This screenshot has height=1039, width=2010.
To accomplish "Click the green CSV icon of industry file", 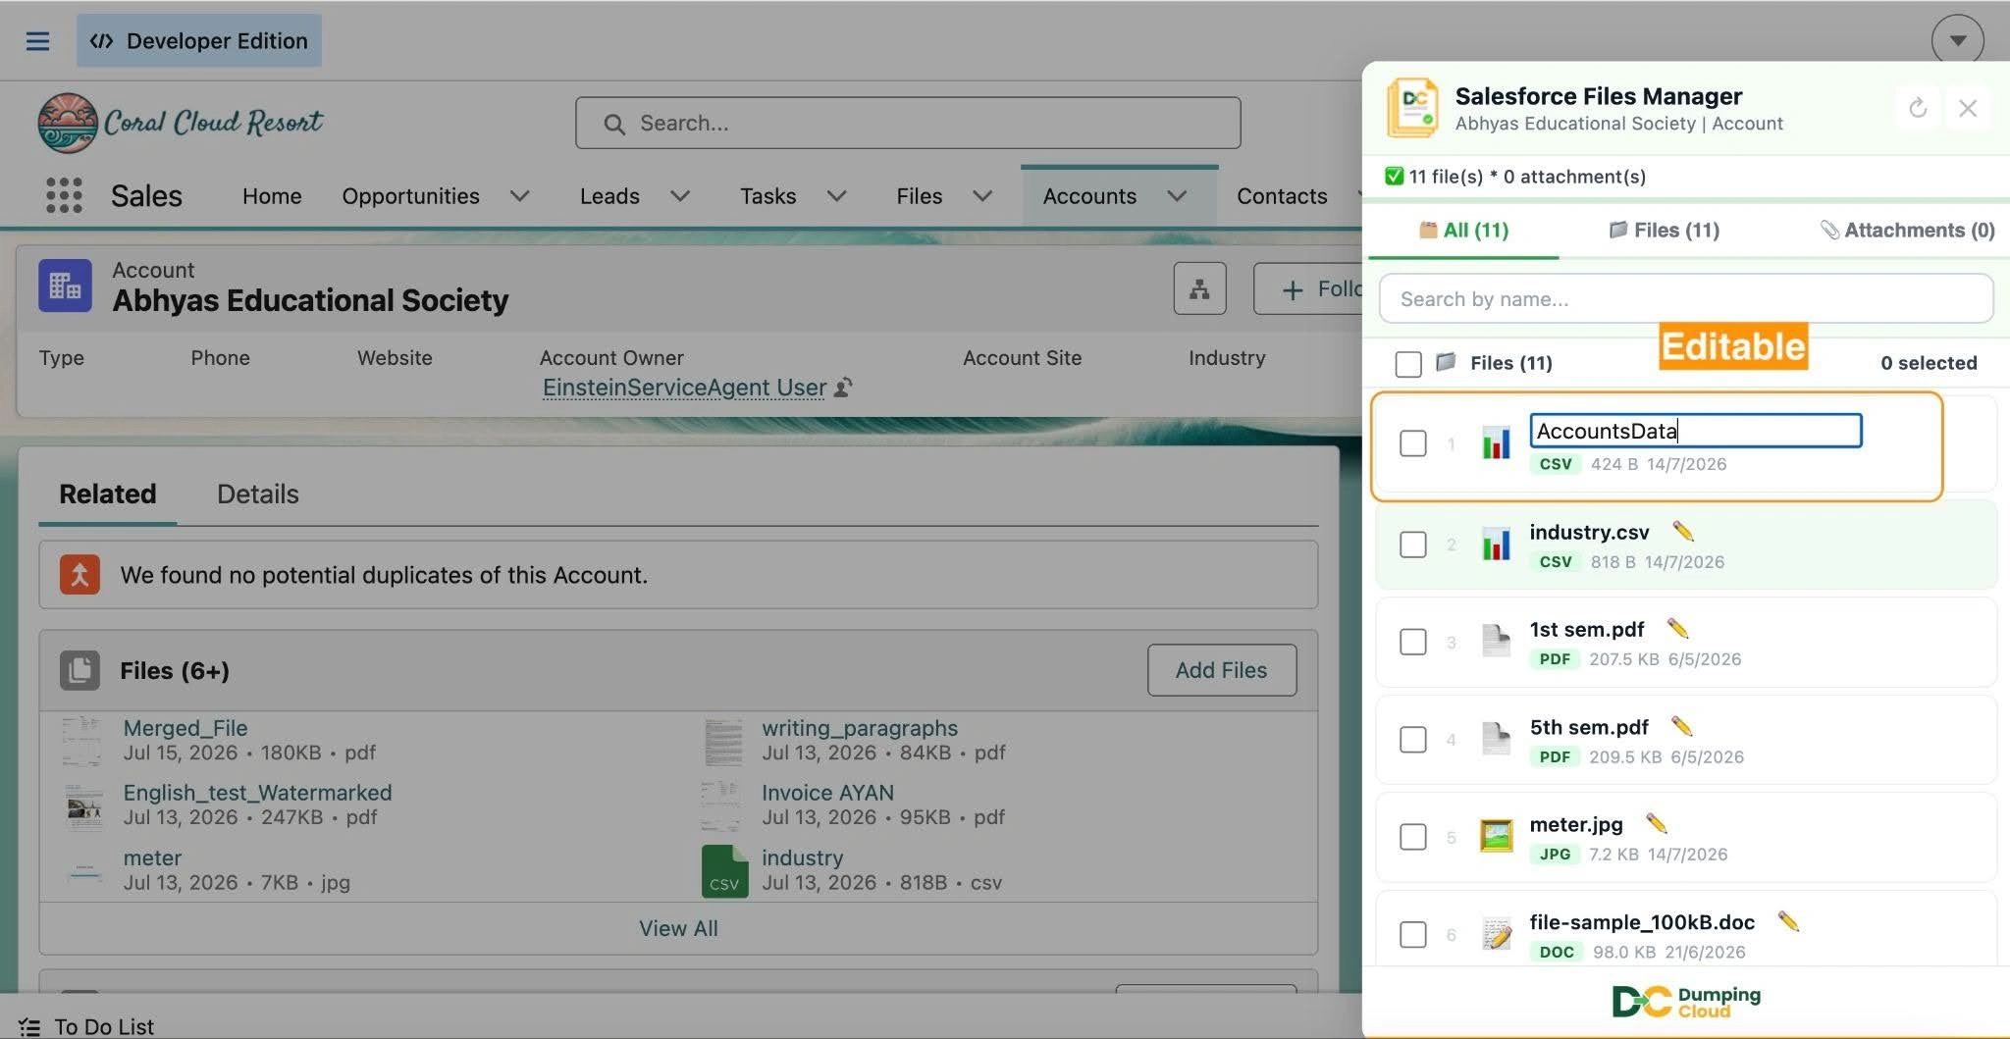I will point(724,871).
